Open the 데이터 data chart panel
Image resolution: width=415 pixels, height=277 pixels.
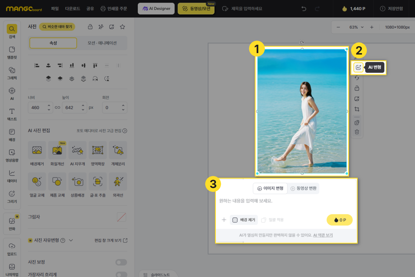click(12, 176)
